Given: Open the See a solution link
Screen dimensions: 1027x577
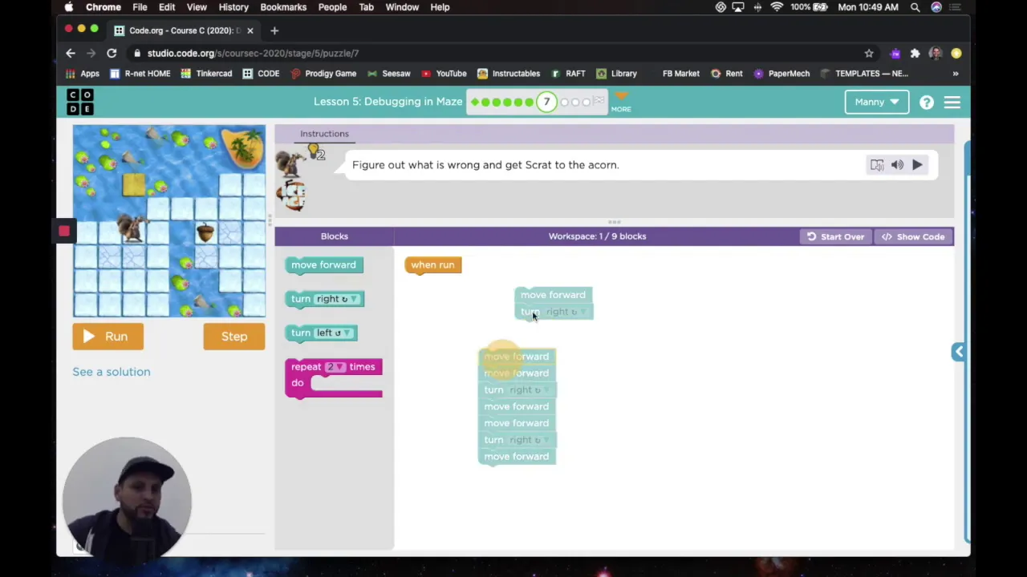Looking at the screenshot, I should pos(112,372).
